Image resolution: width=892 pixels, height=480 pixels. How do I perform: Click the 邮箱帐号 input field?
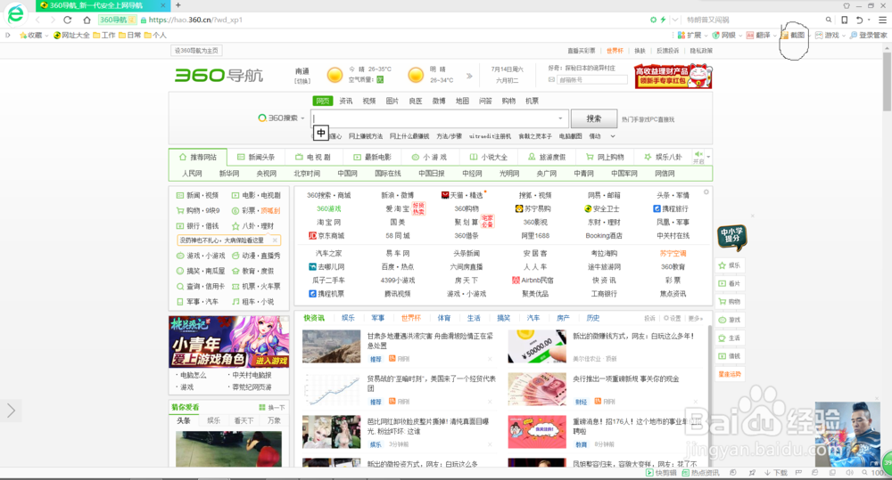tap(591, 80)
